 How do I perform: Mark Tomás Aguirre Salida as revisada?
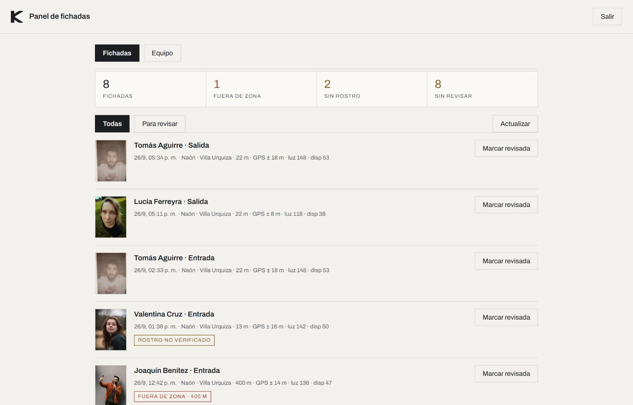[x=506, y=149]
